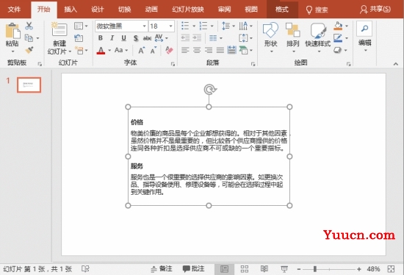Image resolution: width=404 pixels, height=275 pixels.
Task: Open the Review tab
Action: [x=225, y=10]
